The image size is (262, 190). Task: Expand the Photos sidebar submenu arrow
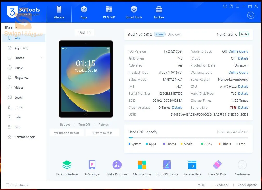[41, 58]
